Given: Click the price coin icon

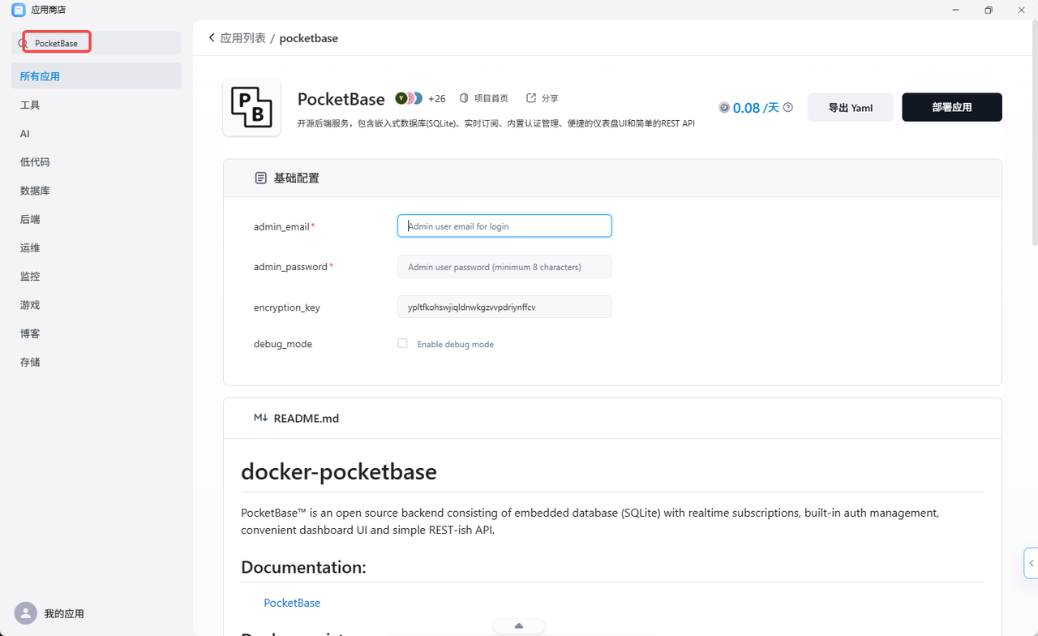Looking at the screenshot, I should click(x=724, y=107).
